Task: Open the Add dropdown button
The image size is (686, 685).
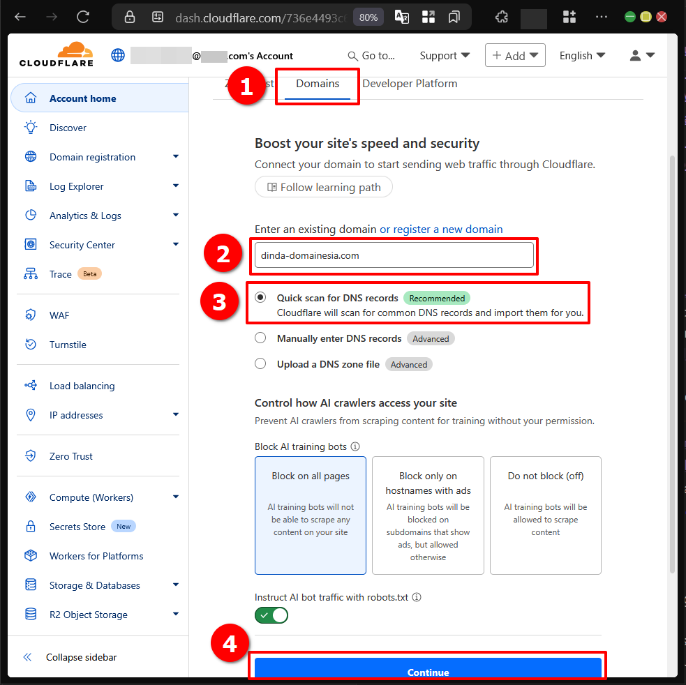Action: (515, 56)
